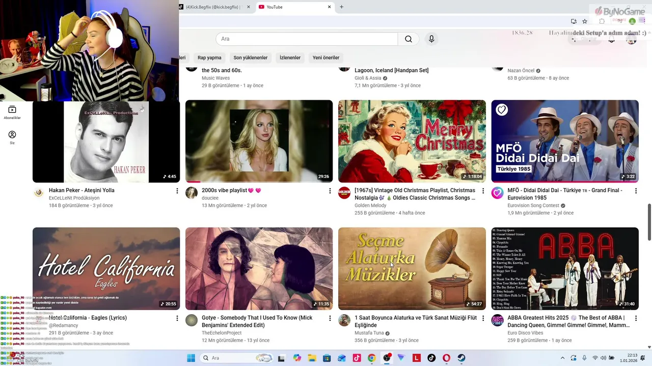Open Microsoft Store from the taskbar
Image resolution: width=652 pixels, height=366 pixels.
pyautogui.click(x=327, y=358)
